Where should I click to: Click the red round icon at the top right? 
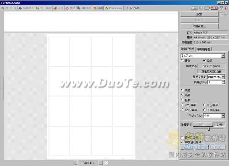[x=226, y=8]
